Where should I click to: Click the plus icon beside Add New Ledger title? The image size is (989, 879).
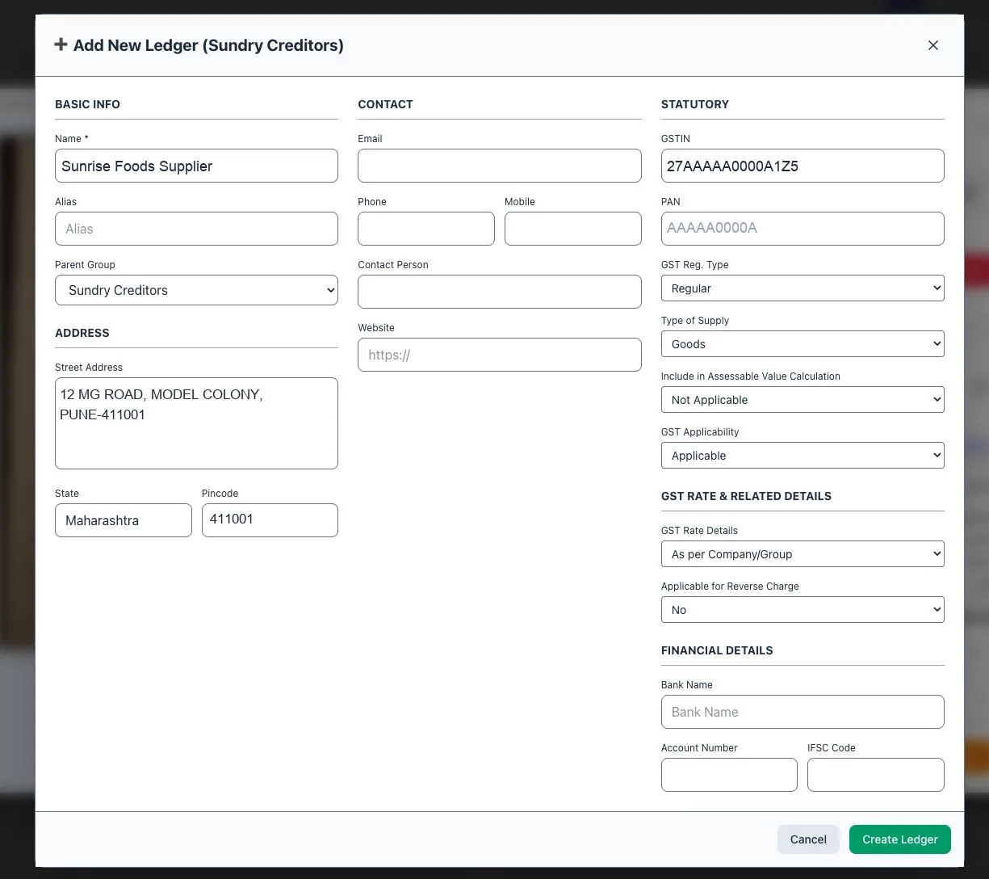(61, 44)
